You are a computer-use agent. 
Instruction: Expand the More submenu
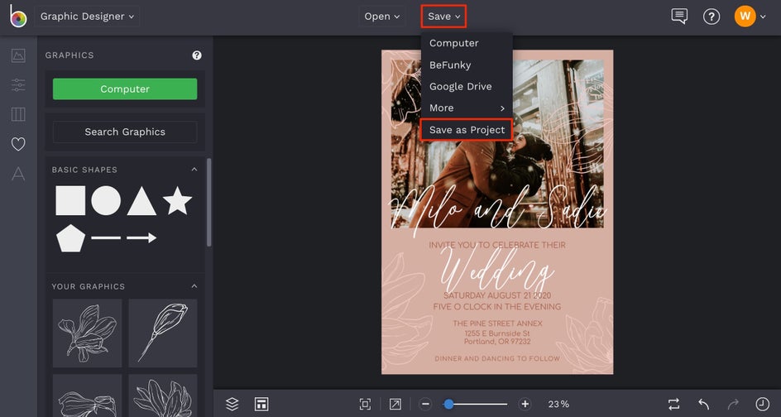(x=467, y=108)
